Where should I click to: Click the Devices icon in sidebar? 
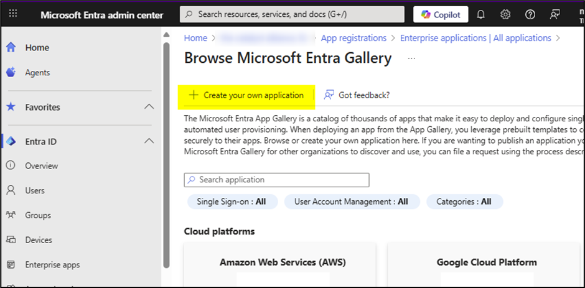[x=11, y=239]
